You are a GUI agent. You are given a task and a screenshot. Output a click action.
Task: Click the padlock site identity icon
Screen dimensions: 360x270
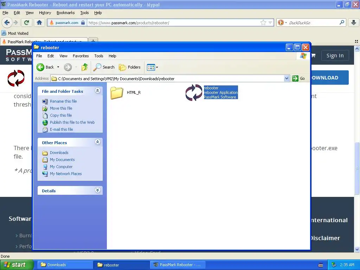(x=83, y=22)
